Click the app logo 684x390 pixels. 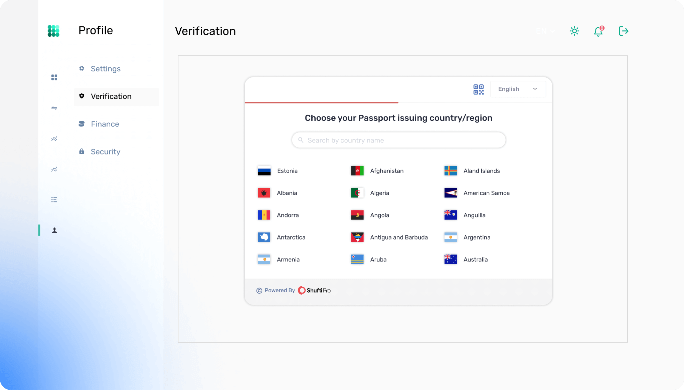tap(53, 31)
